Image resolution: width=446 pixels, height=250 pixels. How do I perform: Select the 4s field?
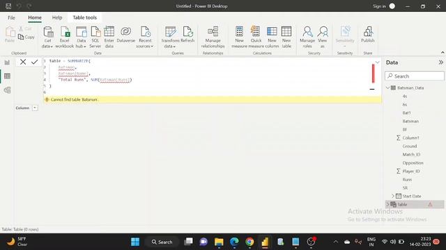coord(405,97)
